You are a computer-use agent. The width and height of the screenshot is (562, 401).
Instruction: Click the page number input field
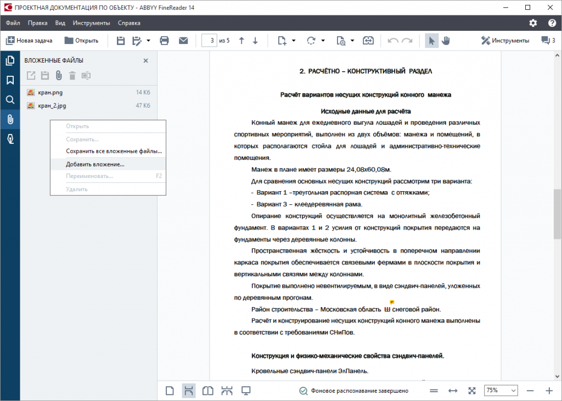(209, 41)
